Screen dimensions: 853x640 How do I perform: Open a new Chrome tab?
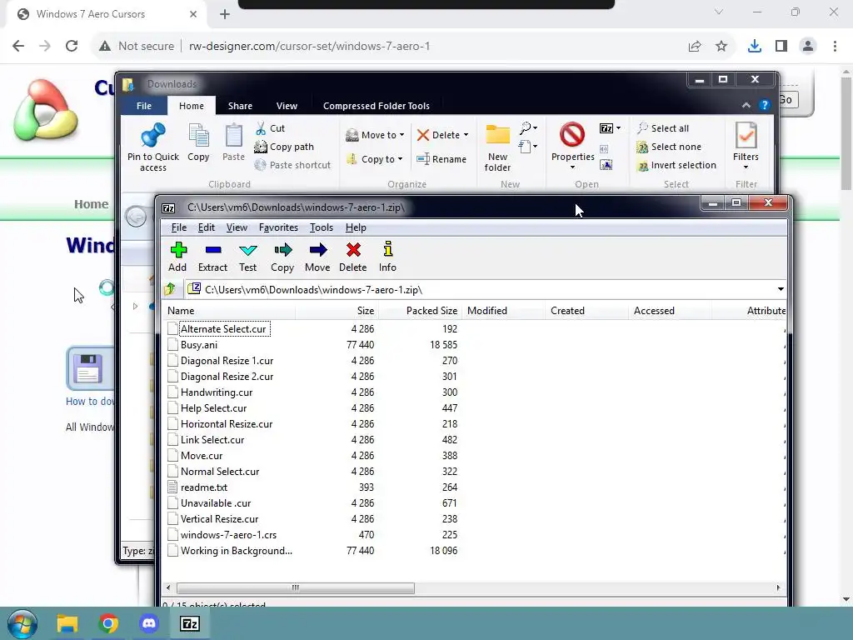pyautogui.click(x=225, y=14)
